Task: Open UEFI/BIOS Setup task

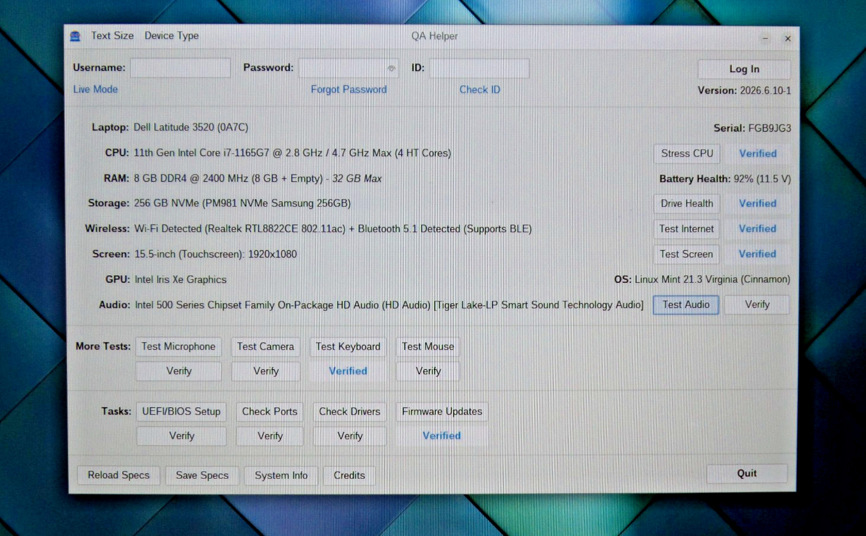Action: click(181, 412)
